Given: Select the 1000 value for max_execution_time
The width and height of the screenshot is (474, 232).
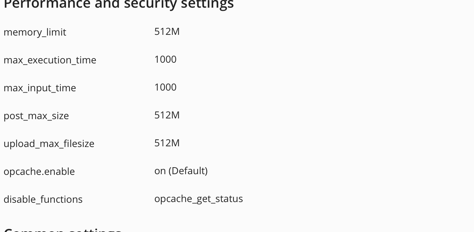Looking at the screenshot, I should click(165, 59).
